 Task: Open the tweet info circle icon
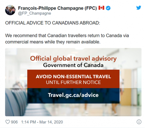coord(139,122)
